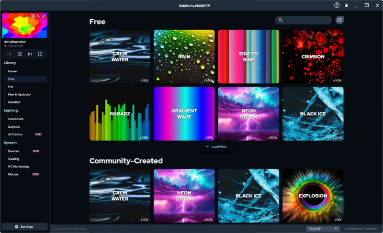Skip to the next effect

click(x=30, y=54)
